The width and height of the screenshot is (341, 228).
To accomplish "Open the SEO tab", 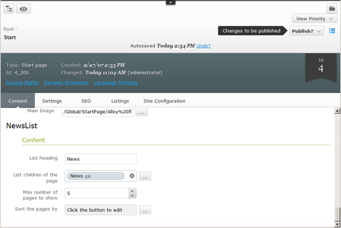I will (x=86, y=101).
